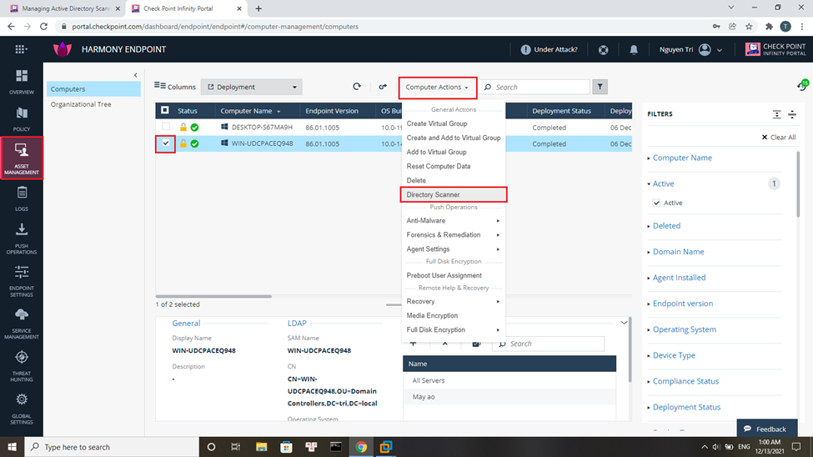The height and width of the screenshot is (457, 813).
Task: Toggle select-all checkbox in table header
Action: coord(165,110)
